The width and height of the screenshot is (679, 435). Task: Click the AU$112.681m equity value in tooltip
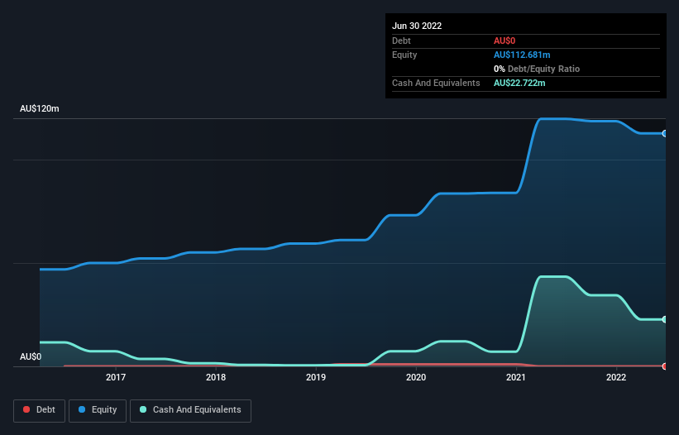pyautogui.click(x=522, y=55)
